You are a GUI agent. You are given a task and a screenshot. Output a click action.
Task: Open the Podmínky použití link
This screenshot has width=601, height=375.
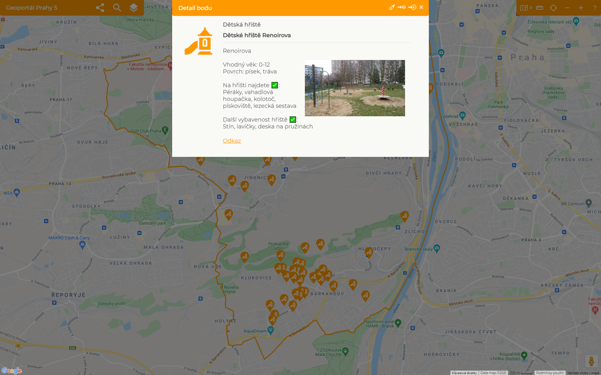point(550,373)
